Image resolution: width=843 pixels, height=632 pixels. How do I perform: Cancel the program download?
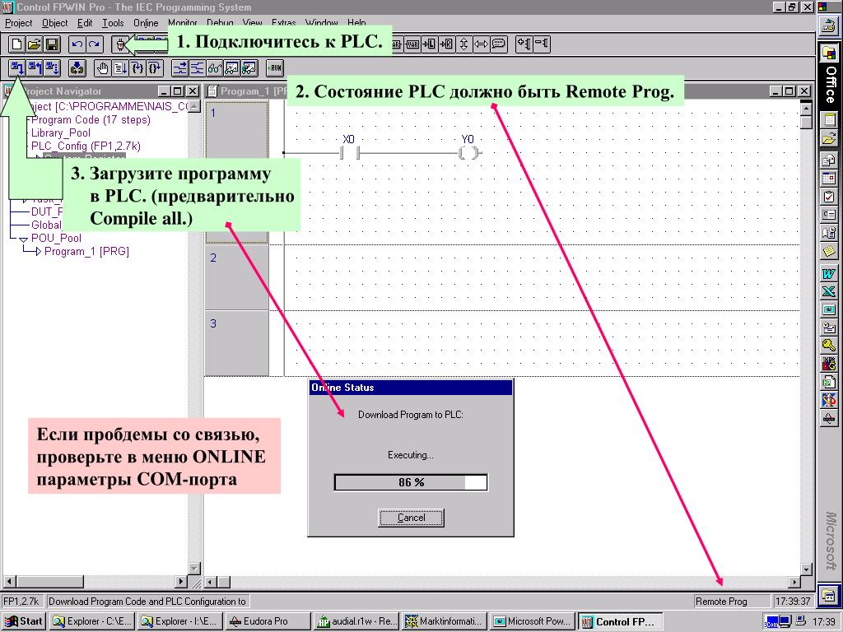(x=412, y=518)
